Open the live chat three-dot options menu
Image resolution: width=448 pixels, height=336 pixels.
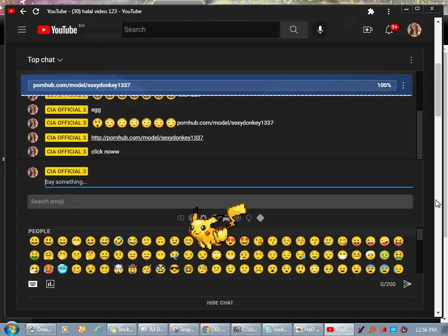point(411,59)
